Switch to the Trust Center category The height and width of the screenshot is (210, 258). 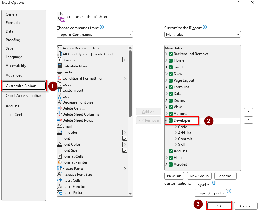[16, 115]
